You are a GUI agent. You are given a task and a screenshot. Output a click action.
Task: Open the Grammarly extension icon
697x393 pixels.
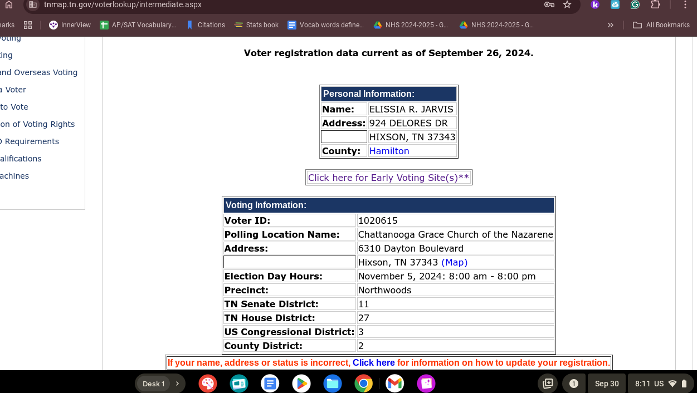(635, 4)
